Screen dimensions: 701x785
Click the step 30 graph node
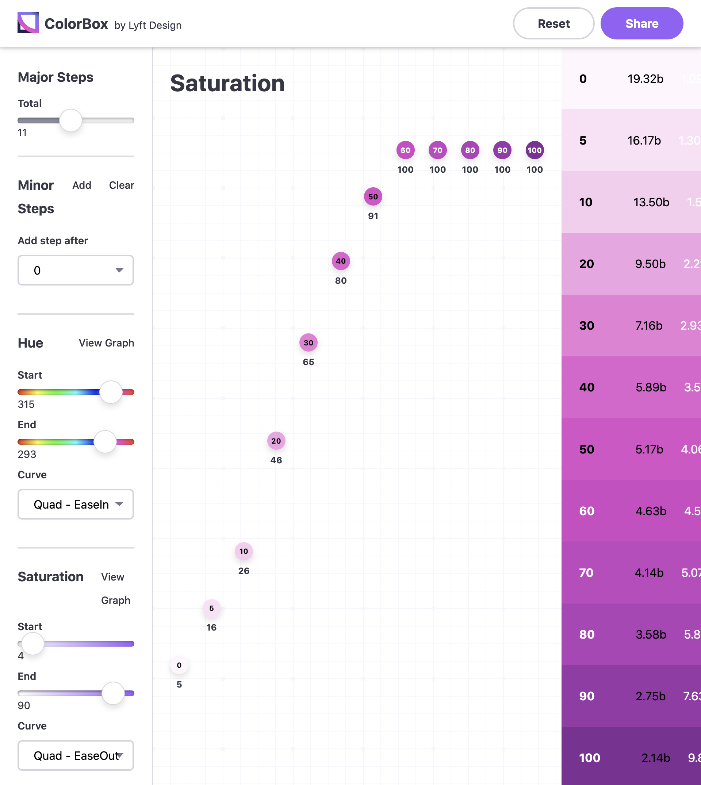coord(308,342)
